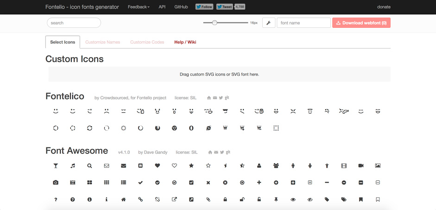Select the first happy smiley emoticon
The height and width of the screenshot is (210, 436).
tap(56, 111)
